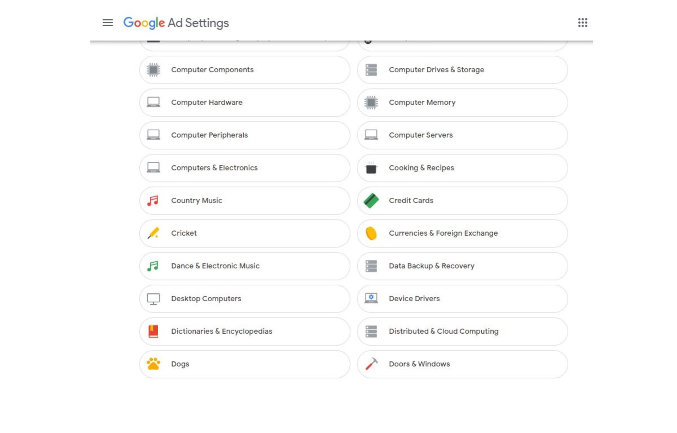Click the Device Drivers gear-screen icon
Screen dimensions: 677x433
click(371, 298)
